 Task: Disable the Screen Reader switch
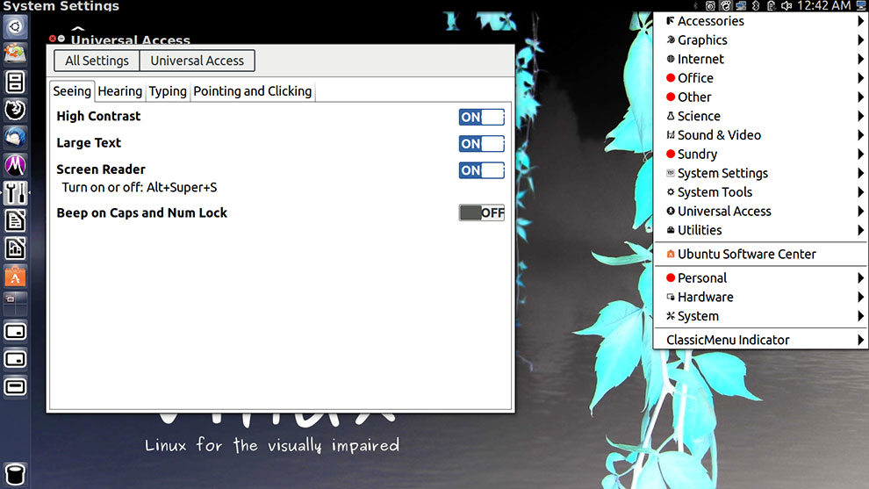tap(481, 170)
